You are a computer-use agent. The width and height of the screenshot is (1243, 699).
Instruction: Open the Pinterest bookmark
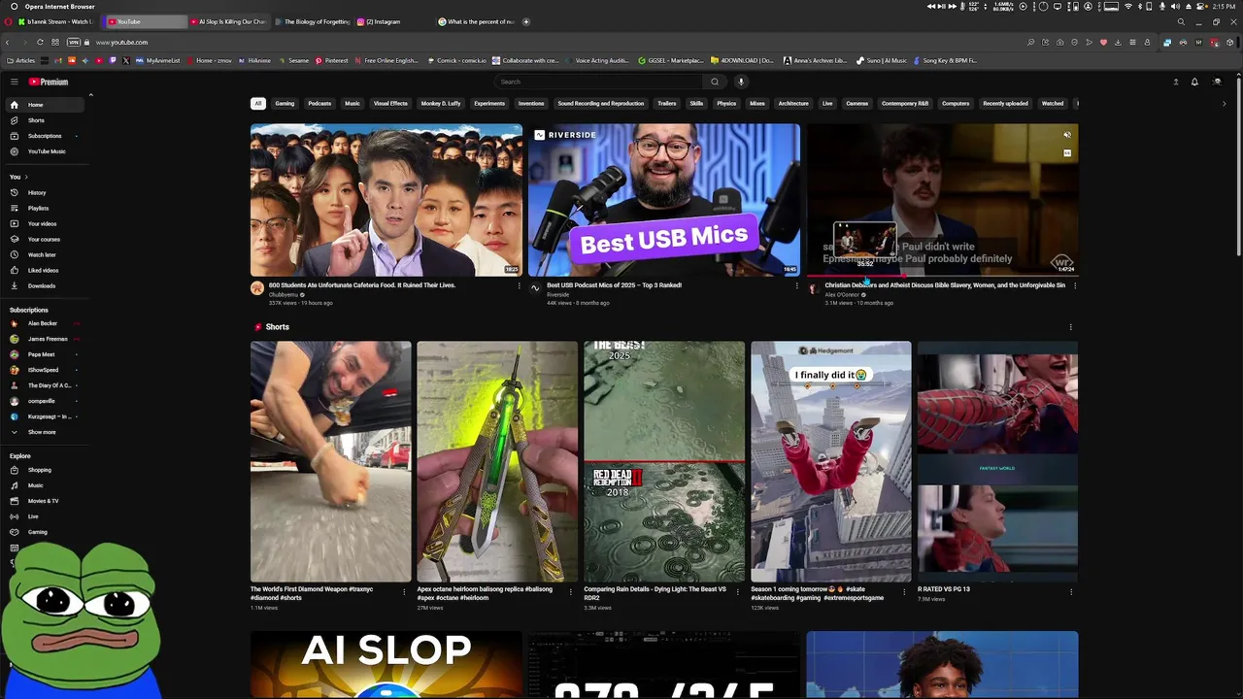[331, 60]
